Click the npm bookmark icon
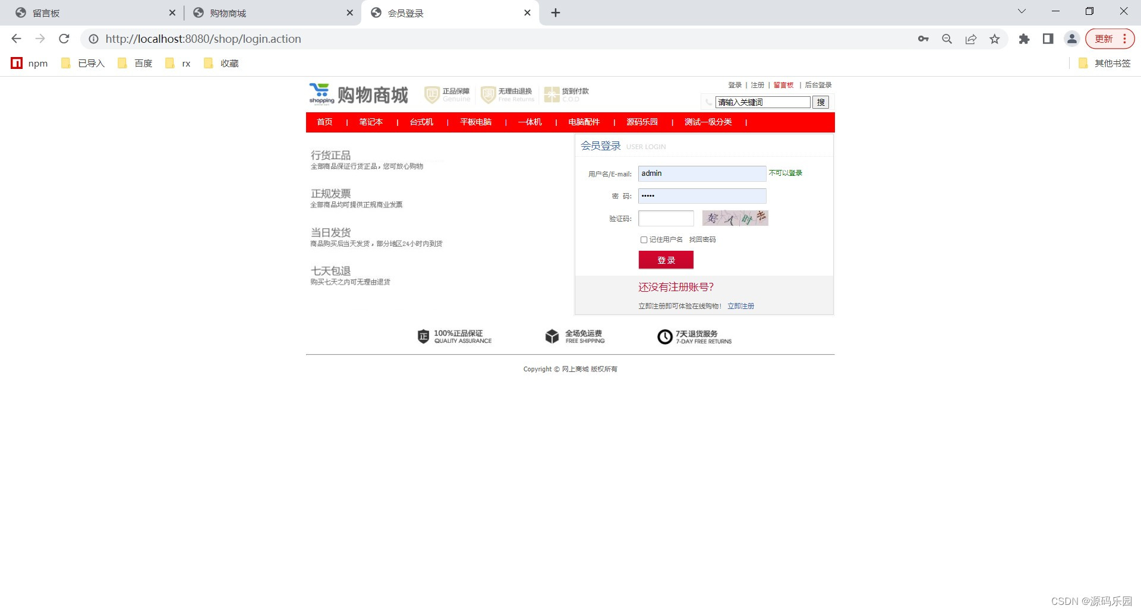Screen dimensions: 1141x612 point(17,63)
